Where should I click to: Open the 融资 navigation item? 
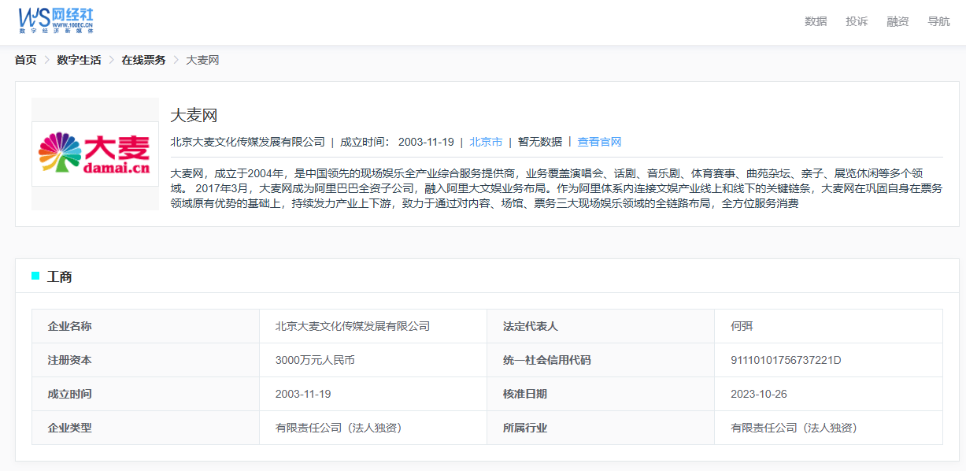coord(898,21)
